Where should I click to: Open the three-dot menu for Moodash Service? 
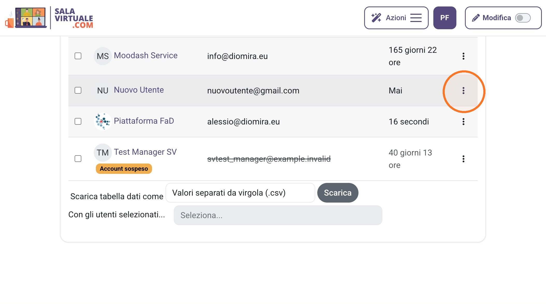click(x=463, y=56)
